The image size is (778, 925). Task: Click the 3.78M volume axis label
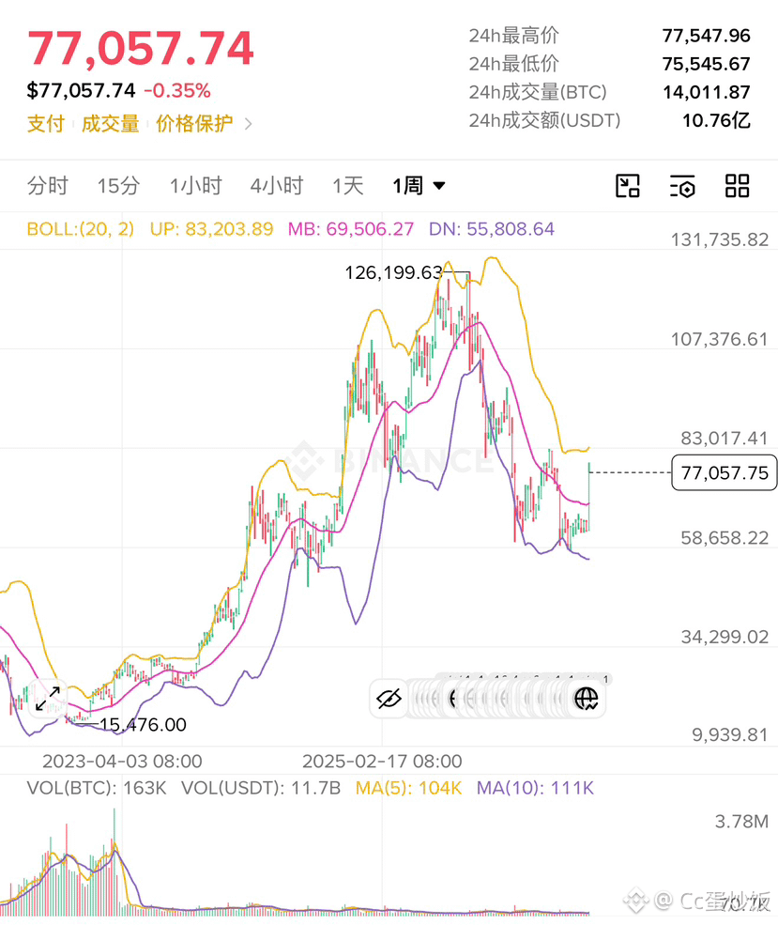(741, 821)
